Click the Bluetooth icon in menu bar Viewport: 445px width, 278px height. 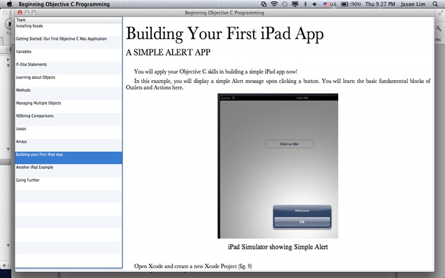pos(305,4)
